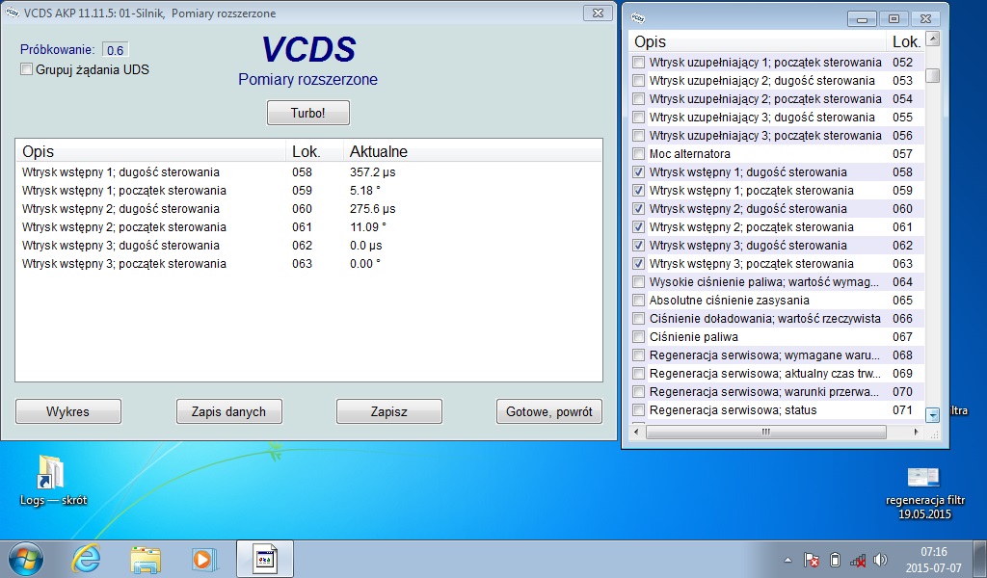
Task: Sort by Opis header in selection list
Action: pos(758,41)
